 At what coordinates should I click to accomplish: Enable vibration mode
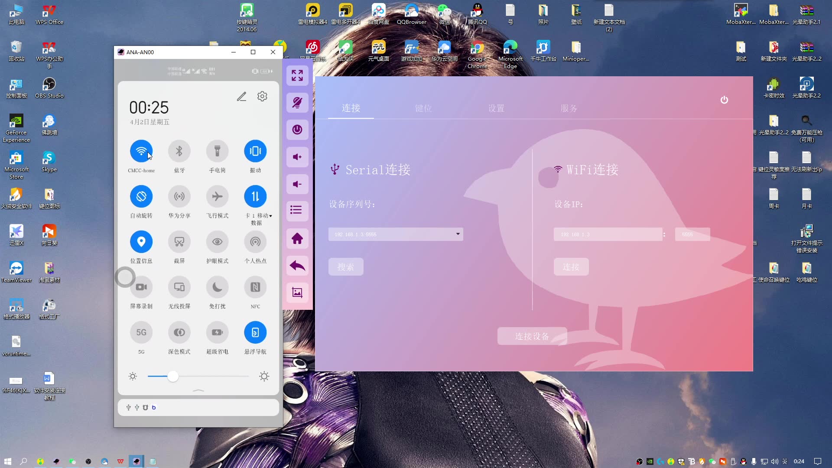click(x=255, y=151)
